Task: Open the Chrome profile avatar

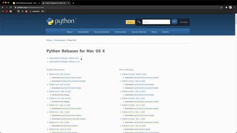Action: click(x=230, y=7)
